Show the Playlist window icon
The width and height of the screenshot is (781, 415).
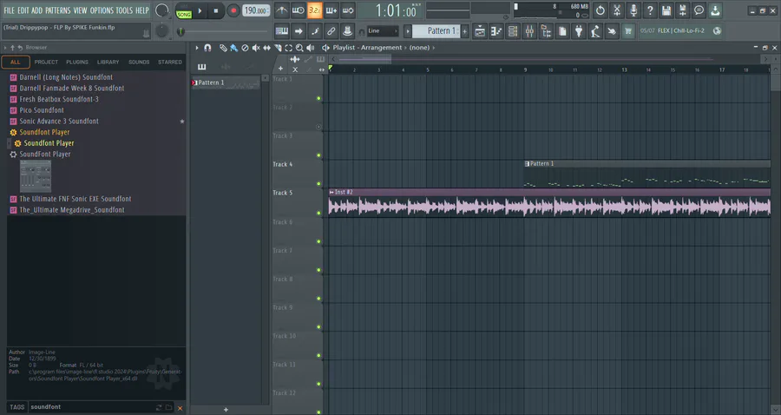pyautogui.click(x=480, y=31)
